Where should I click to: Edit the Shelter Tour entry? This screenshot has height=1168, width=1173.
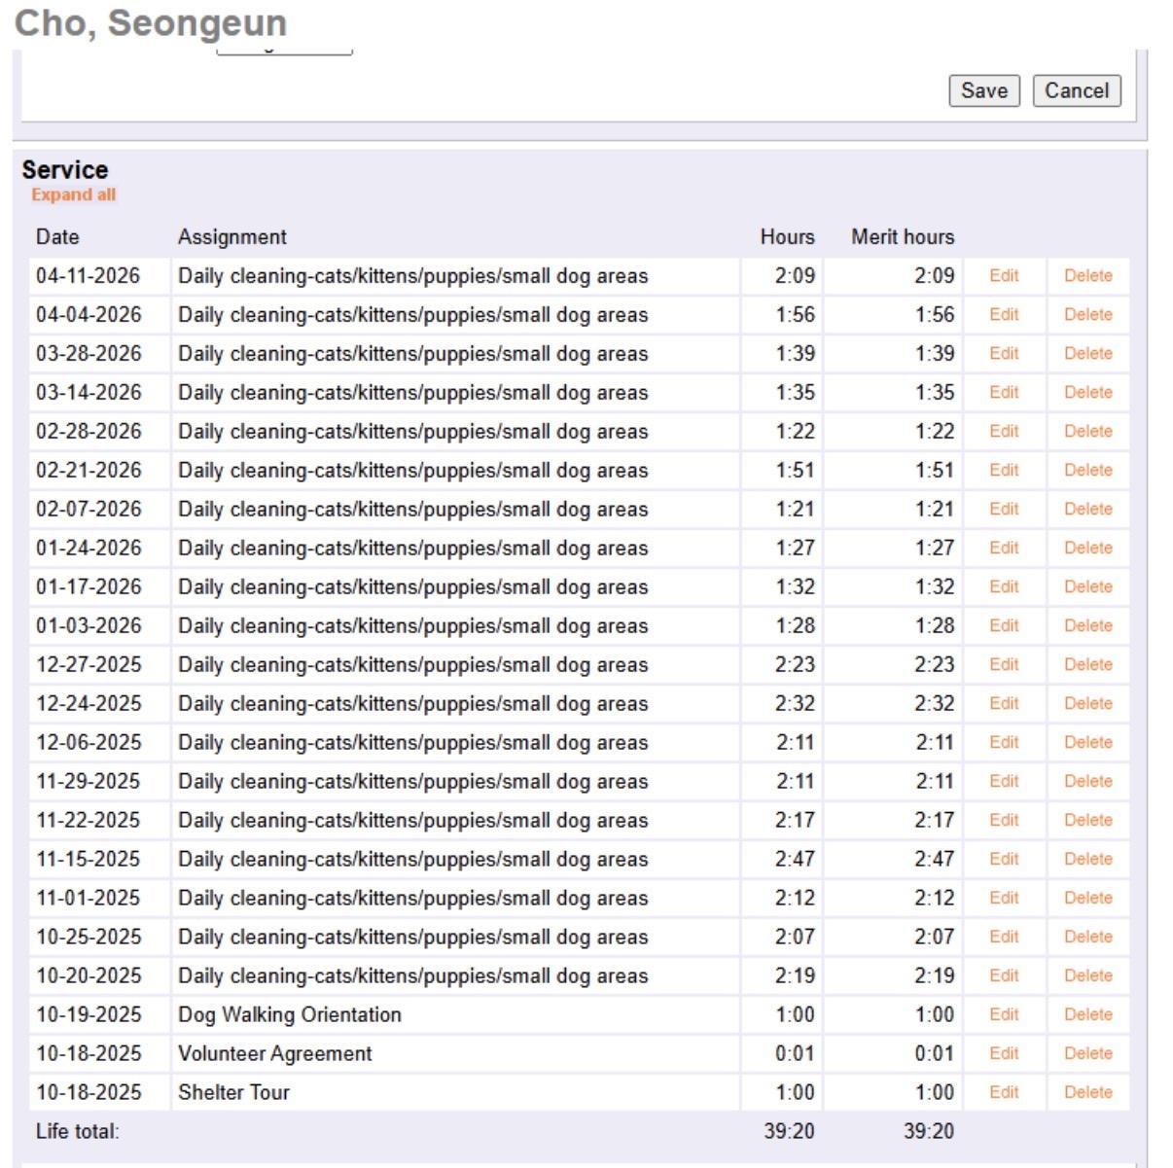pos(1004,1093)
